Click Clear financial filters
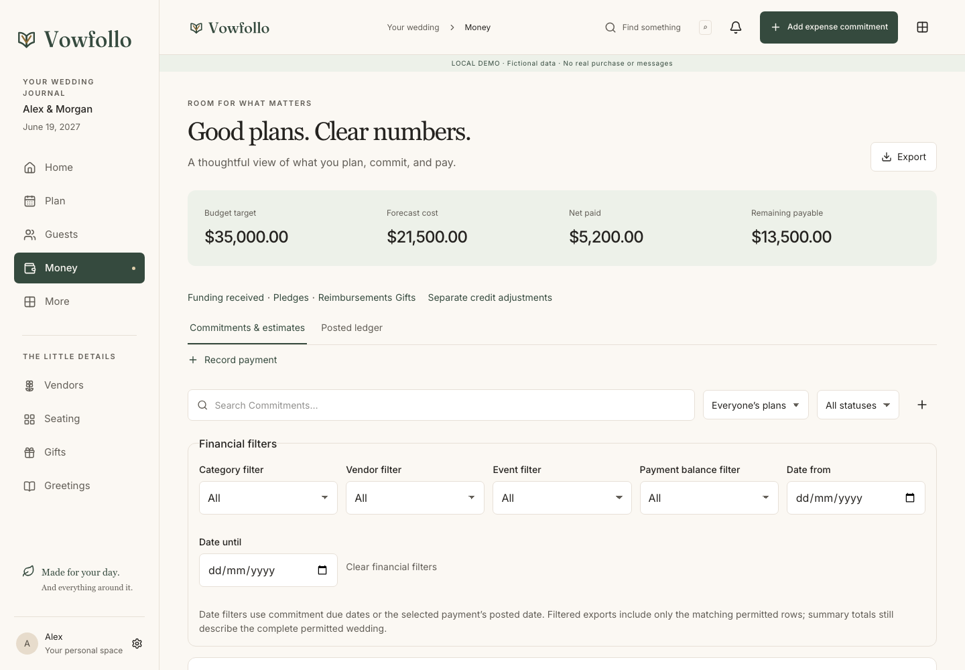 tap(391, 567)
